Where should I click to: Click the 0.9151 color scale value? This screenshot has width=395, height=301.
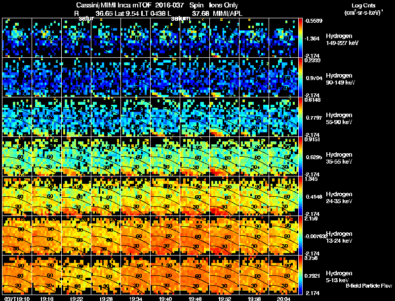tap(313, 139)
